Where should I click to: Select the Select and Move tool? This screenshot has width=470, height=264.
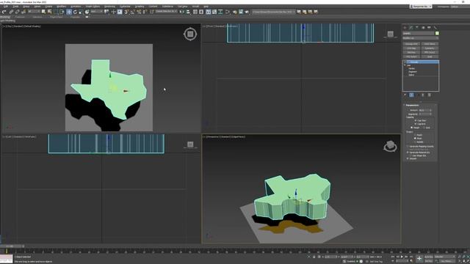(69, 12)
